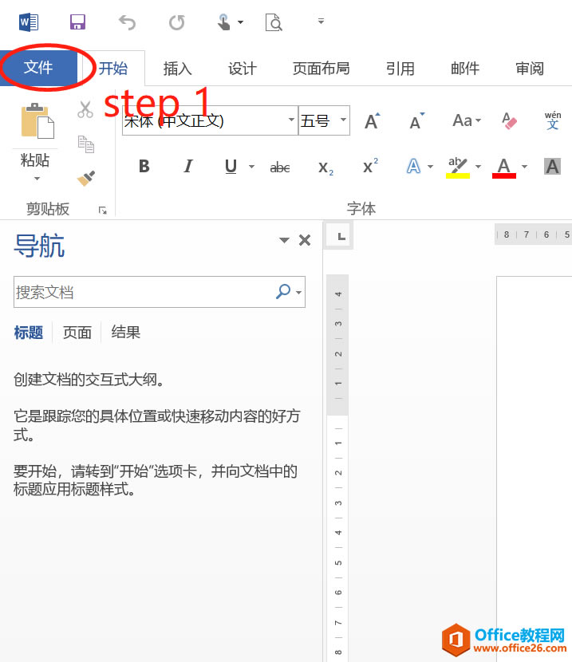Toggle underline formatting
This screenshot has height=662, width=572.
[231, 167]
